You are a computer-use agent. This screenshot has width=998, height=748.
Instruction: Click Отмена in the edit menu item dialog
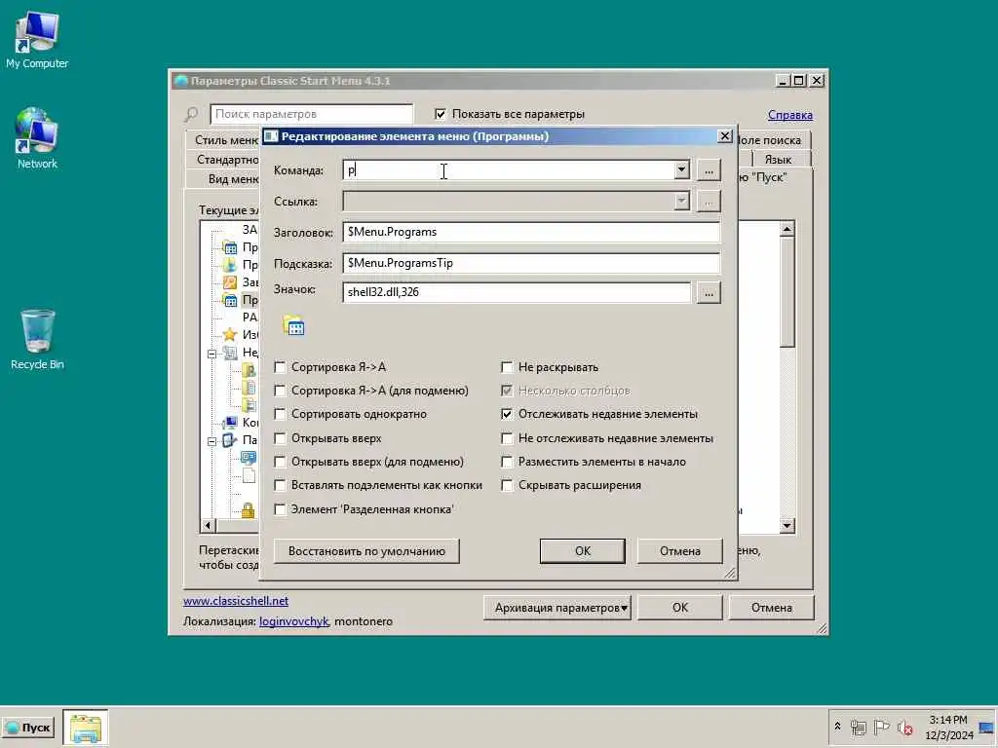coord(679,551)
